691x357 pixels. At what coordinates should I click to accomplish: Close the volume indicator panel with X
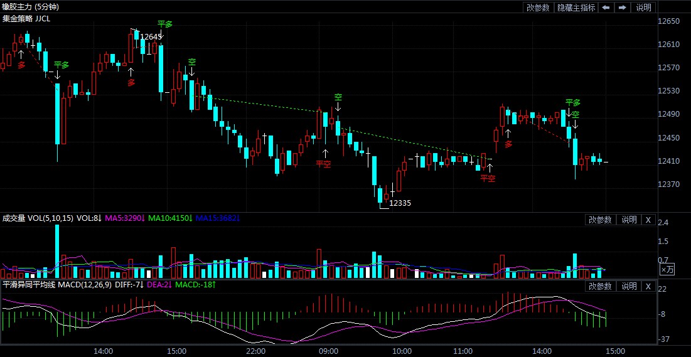(x=648, y=220)
